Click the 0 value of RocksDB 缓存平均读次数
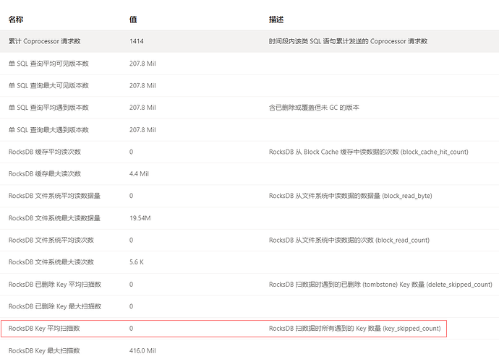499x359 pixels. [131, 152]
